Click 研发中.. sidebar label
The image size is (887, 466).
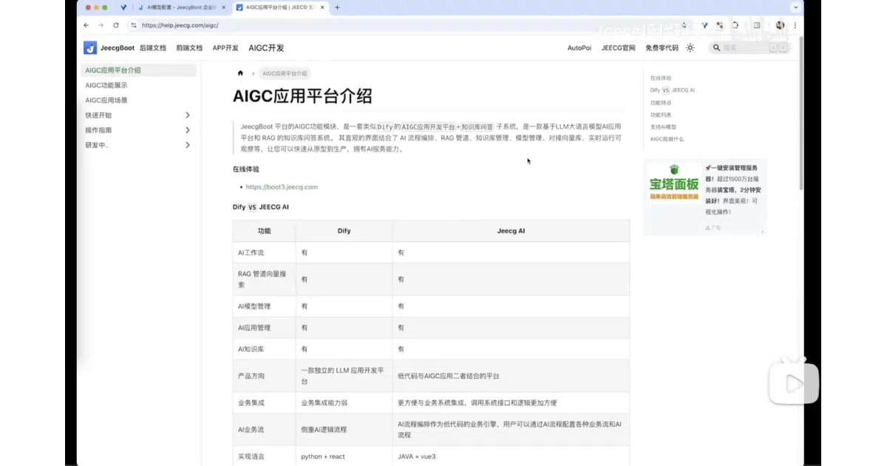[97, 145]
